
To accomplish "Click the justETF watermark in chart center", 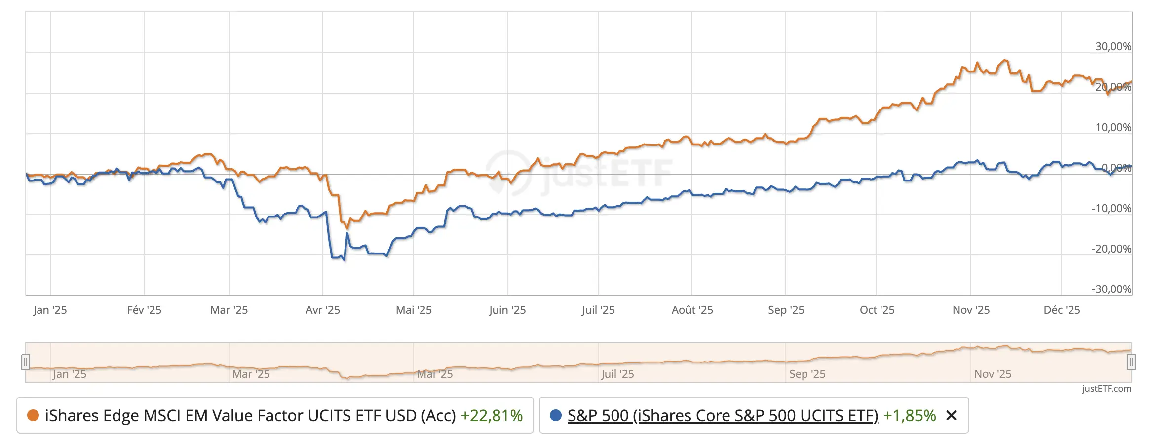I will point(578,174).
